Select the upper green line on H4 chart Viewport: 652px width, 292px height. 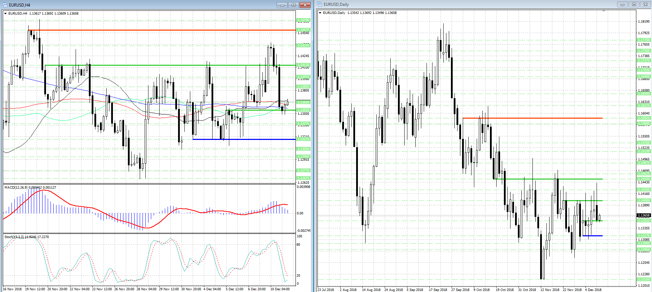(x=170, y=65)
